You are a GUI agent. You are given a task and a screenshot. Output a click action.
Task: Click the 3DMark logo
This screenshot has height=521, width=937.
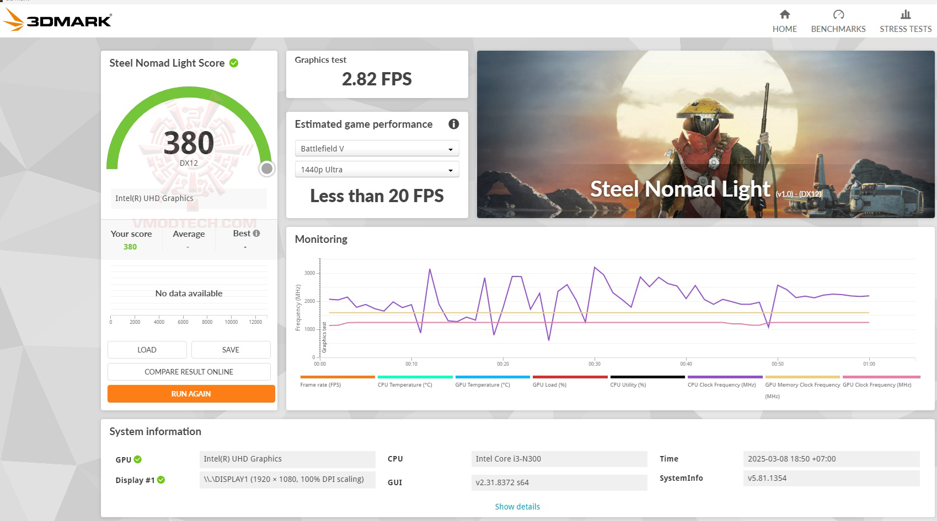(x=57, y=20)
